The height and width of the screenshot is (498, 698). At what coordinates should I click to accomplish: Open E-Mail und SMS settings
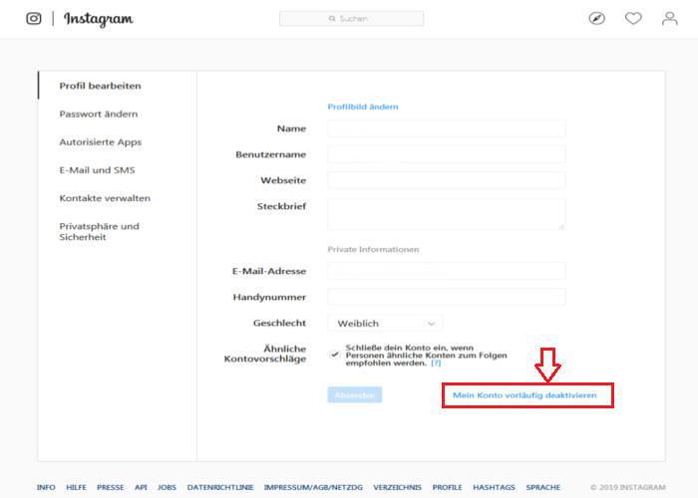point(97,170)
